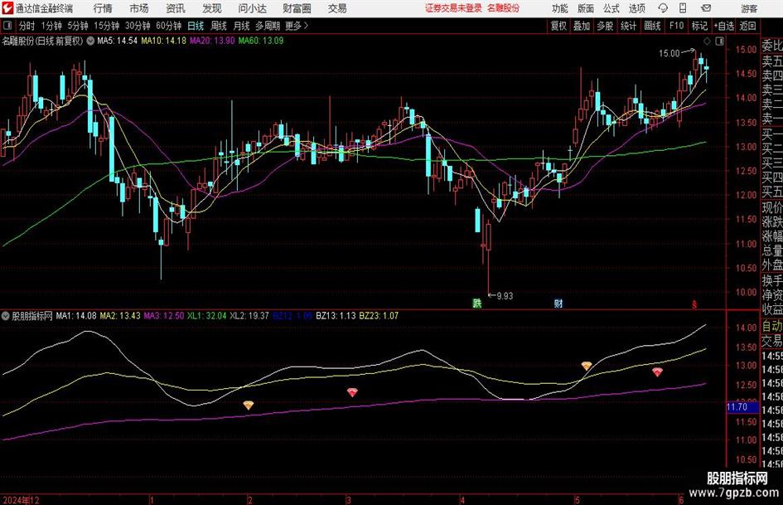
Task: Open the mobile phone icon
Action: point(683,8)
